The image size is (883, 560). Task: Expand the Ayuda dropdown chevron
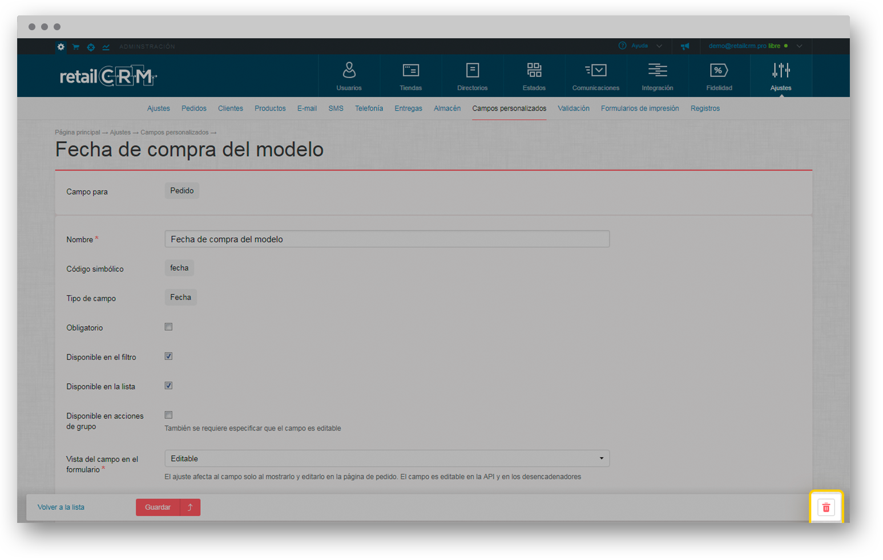[659, 46]
